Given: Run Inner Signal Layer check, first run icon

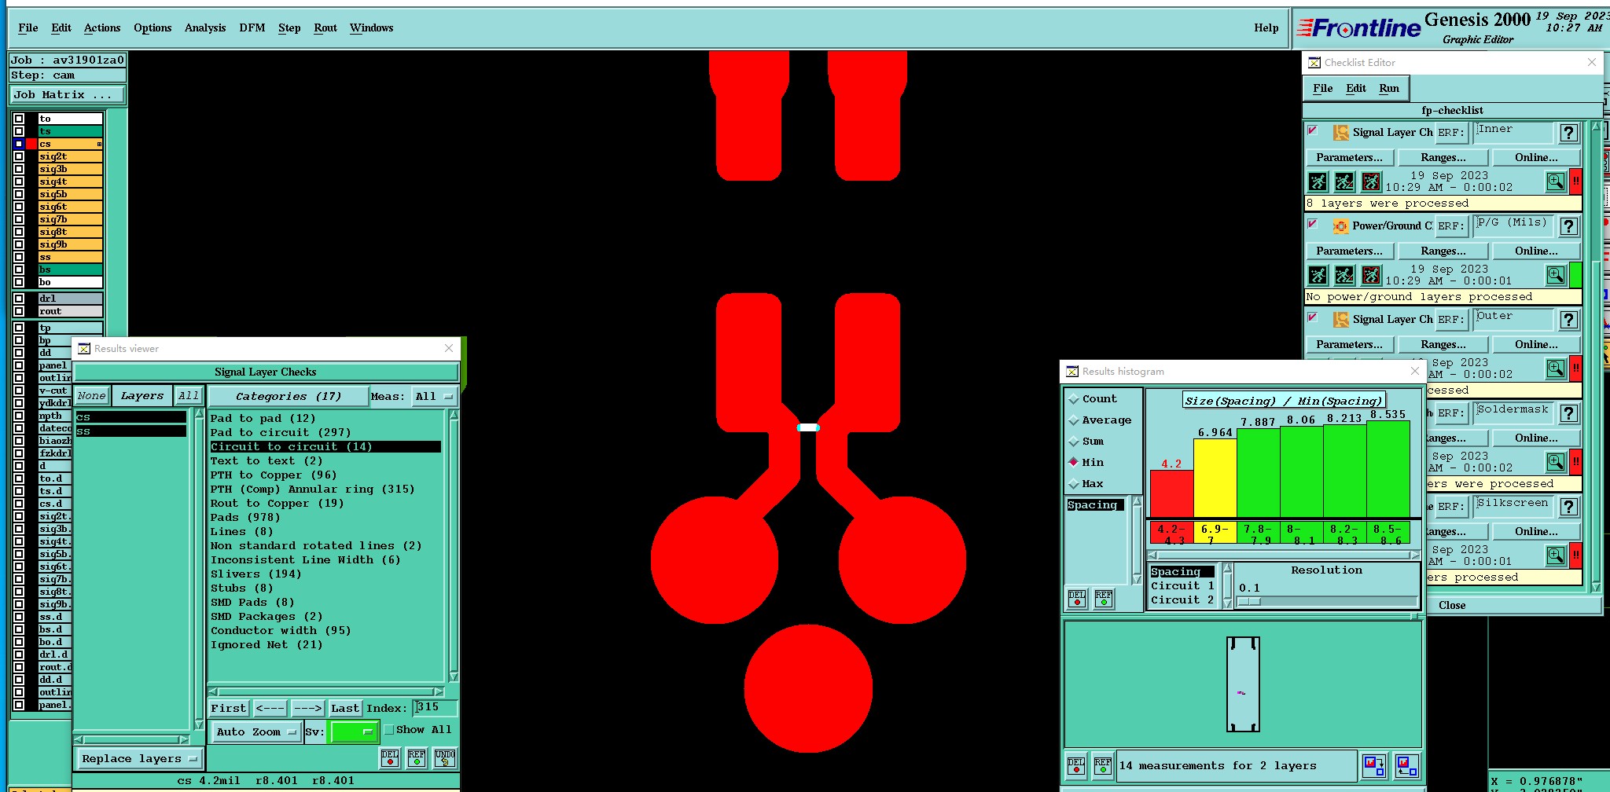Looking at the screenshot, I should click(1318, 182).
